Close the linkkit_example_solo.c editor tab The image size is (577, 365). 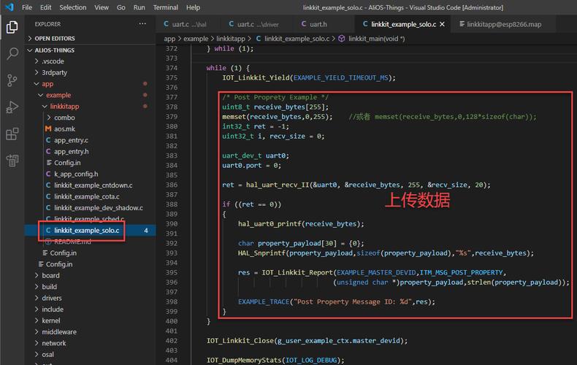coord(443,24)
